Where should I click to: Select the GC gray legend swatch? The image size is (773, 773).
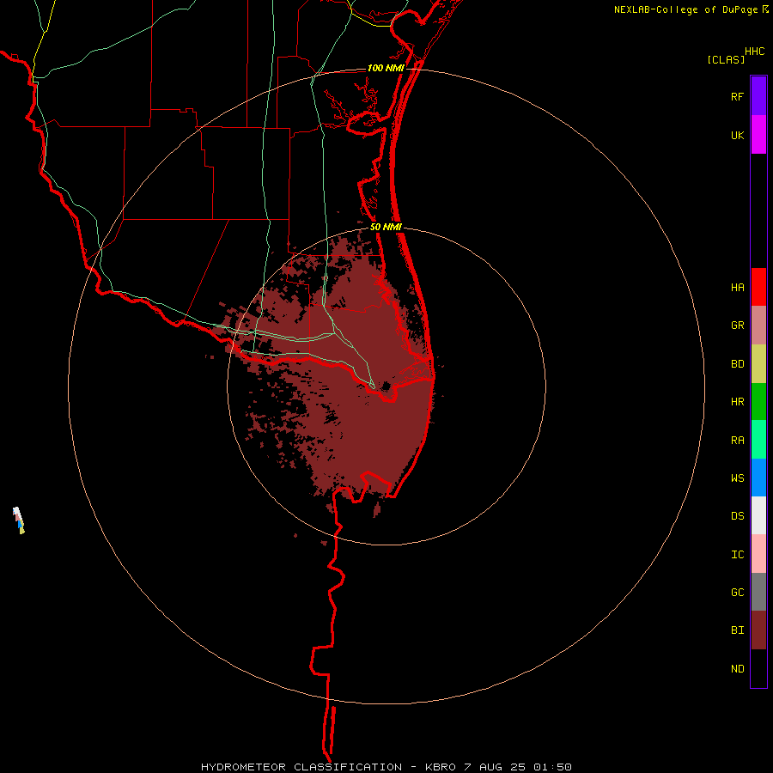click(x=758, y=592)
